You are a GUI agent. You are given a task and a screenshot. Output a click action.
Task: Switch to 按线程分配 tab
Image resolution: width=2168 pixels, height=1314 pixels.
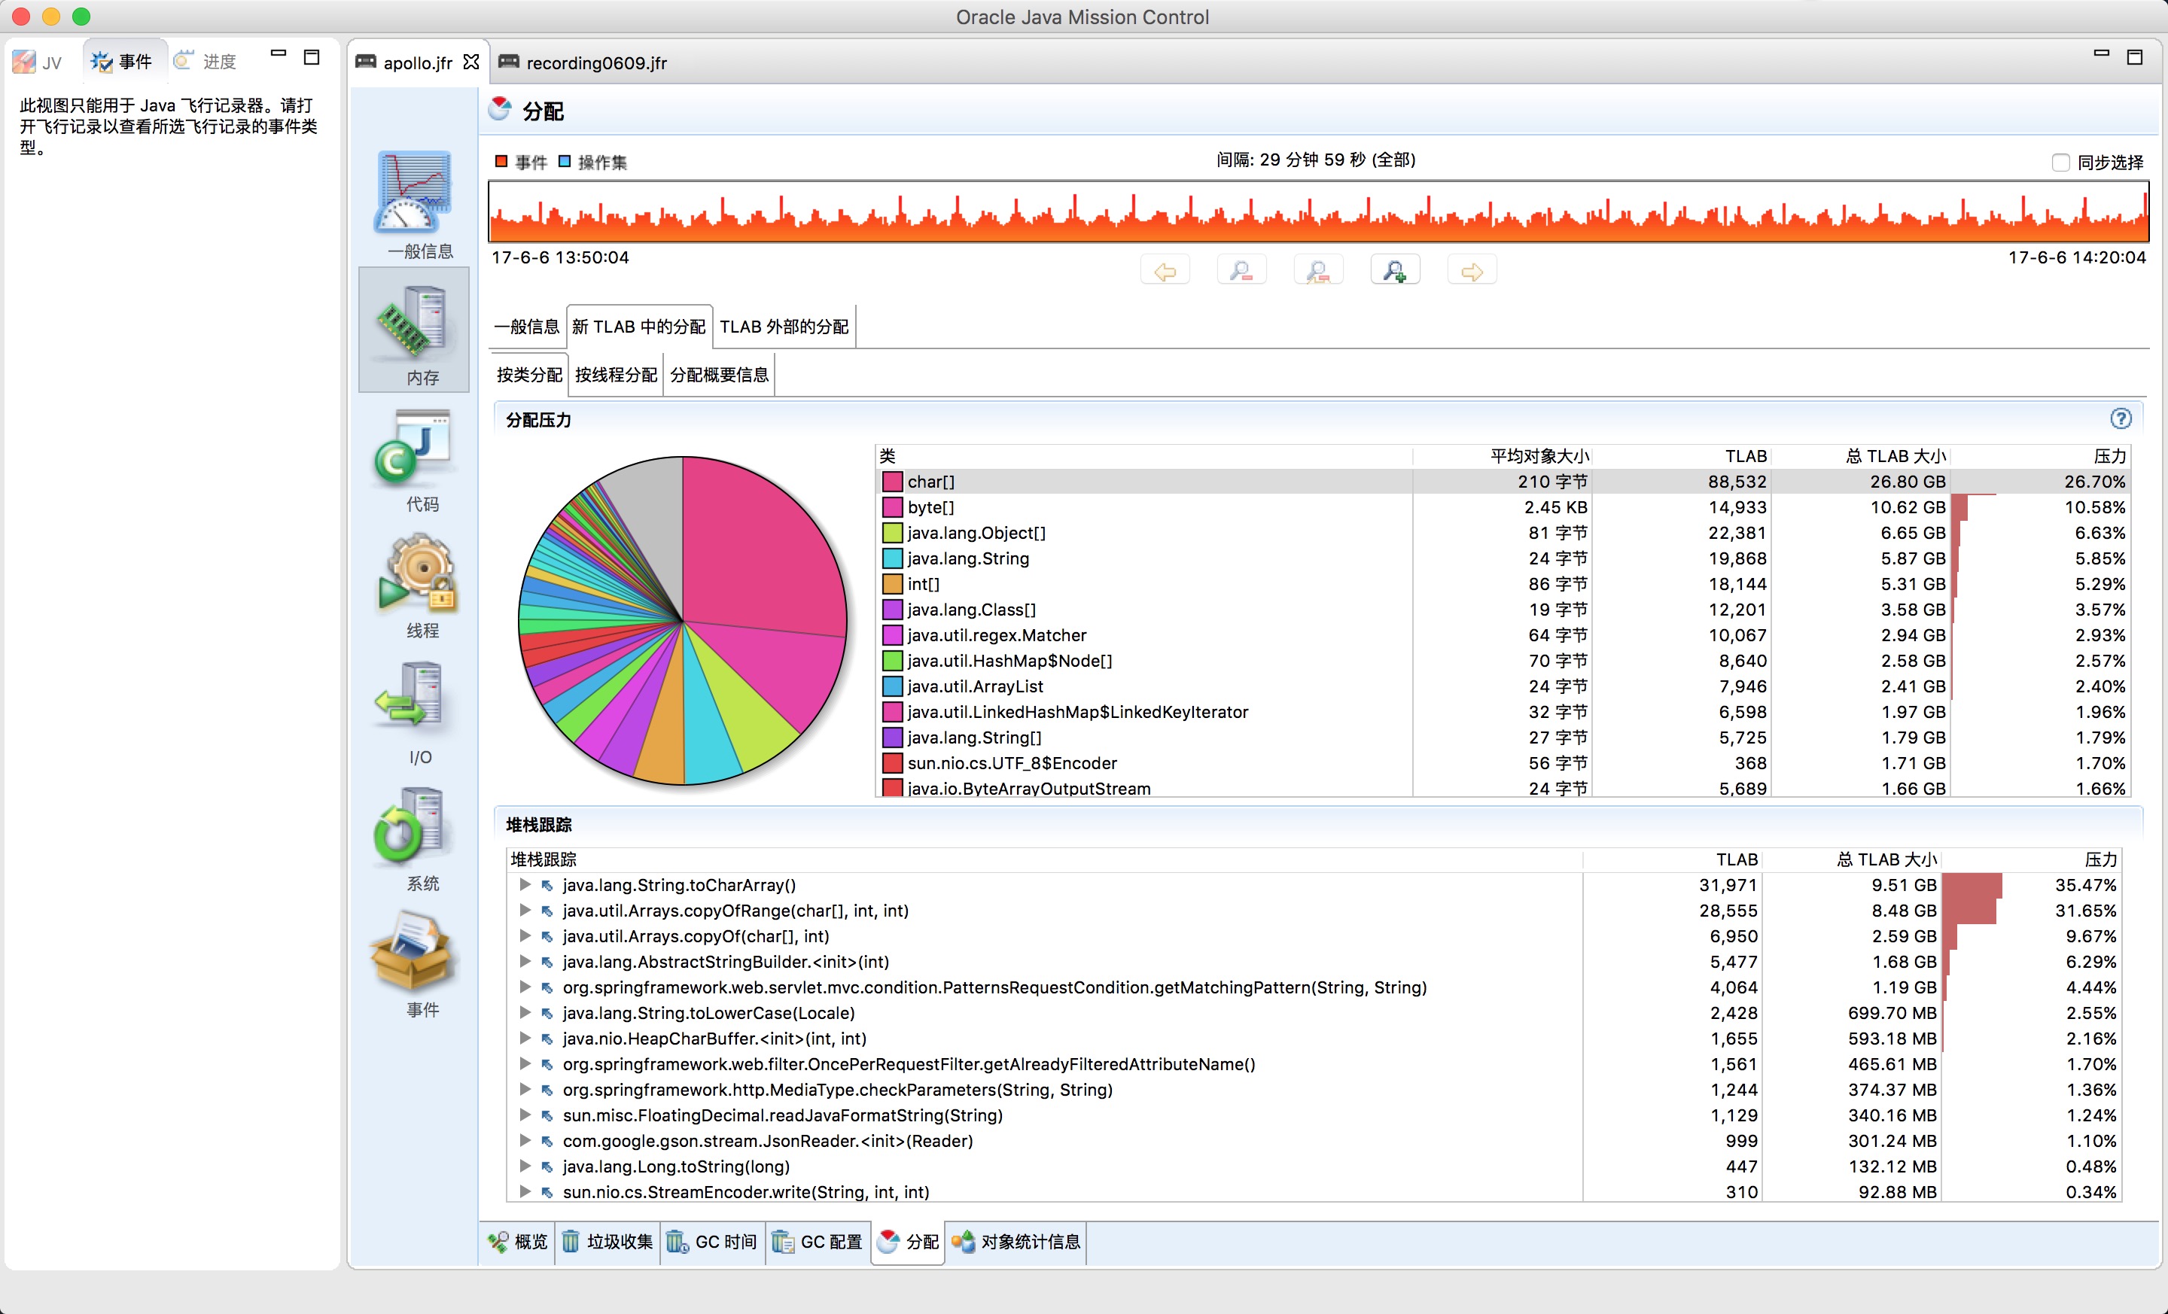click(x=615, y=375)
